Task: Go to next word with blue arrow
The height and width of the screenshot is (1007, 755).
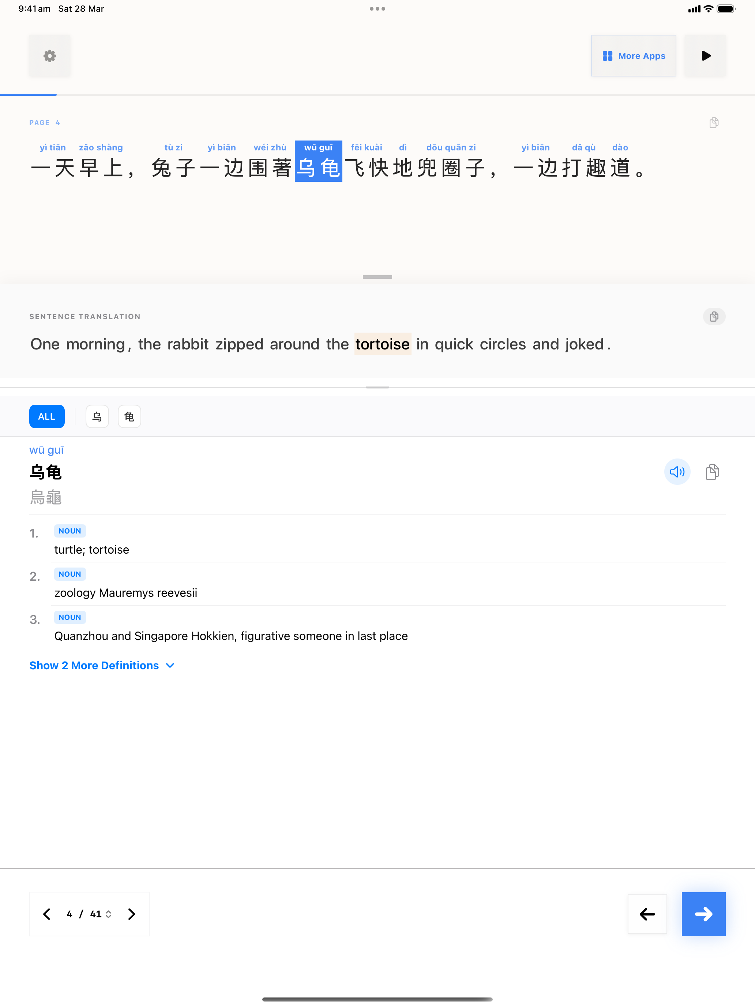Action: [x=703, y=914]
